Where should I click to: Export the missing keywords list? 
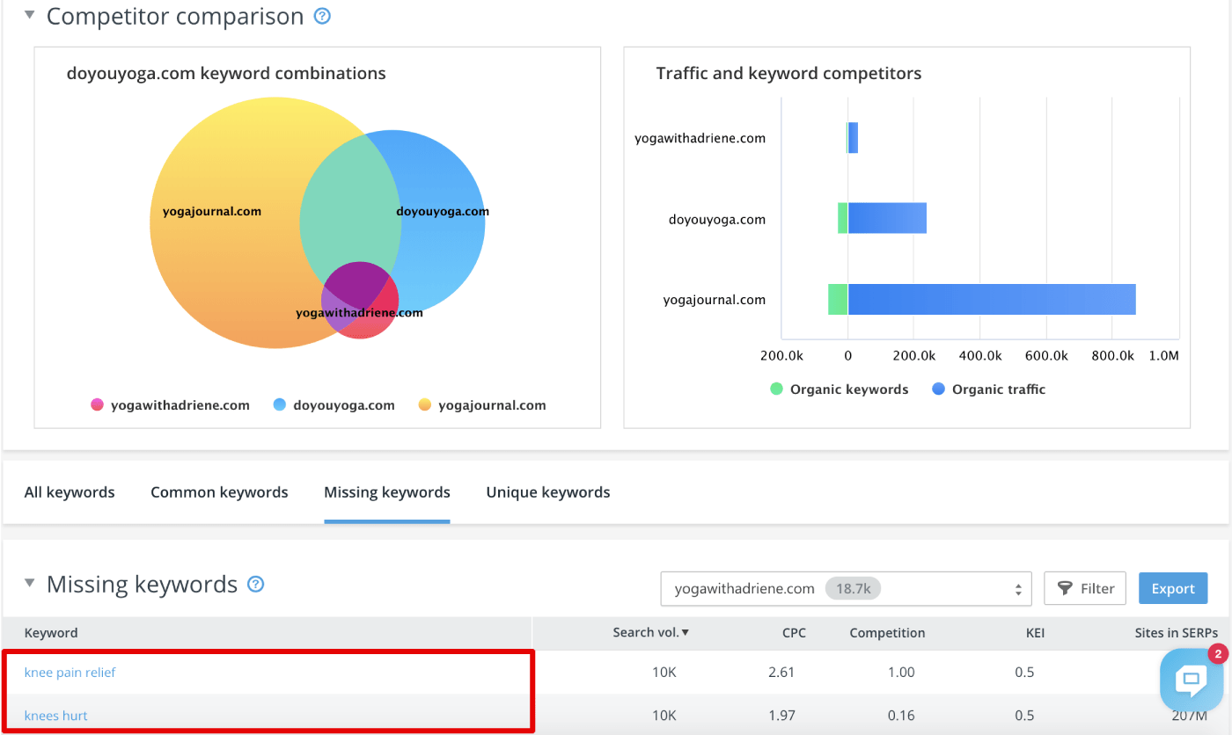1173,589
